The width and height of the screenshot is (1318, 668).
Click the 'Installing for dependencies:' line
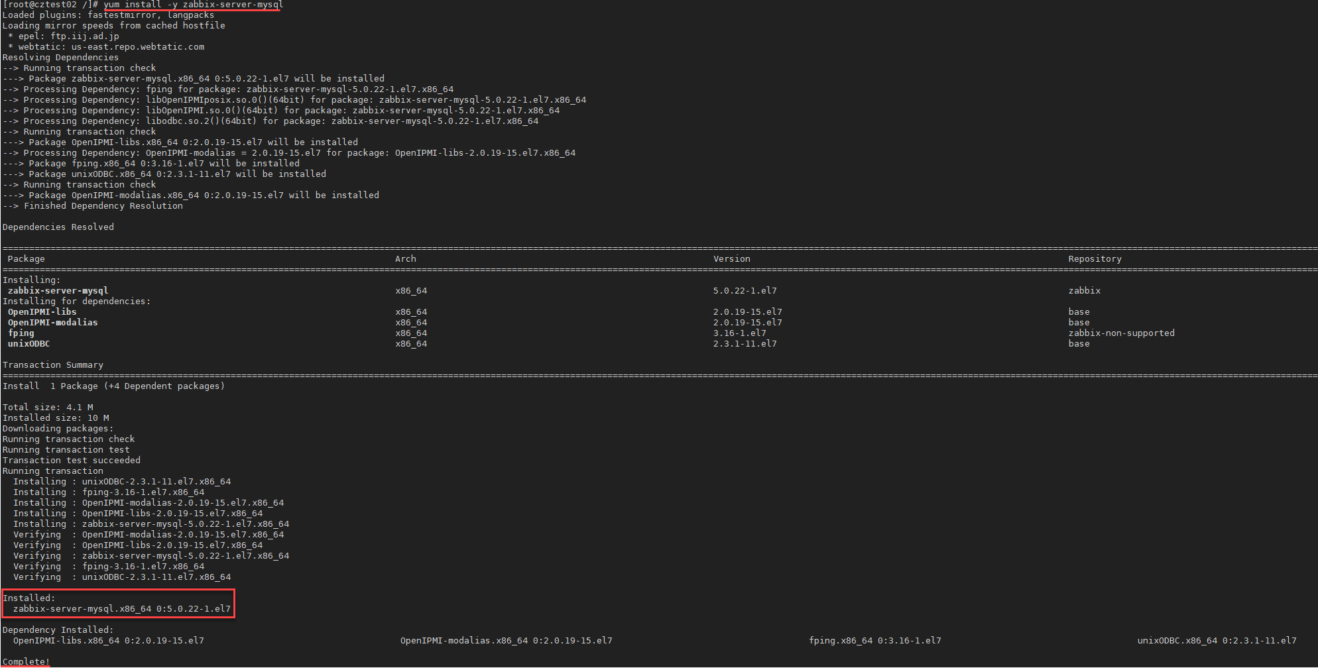click(77, 301)
